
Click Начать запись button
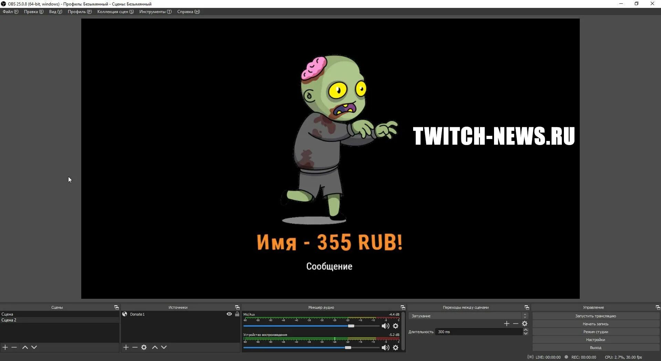tap(596, 324)
